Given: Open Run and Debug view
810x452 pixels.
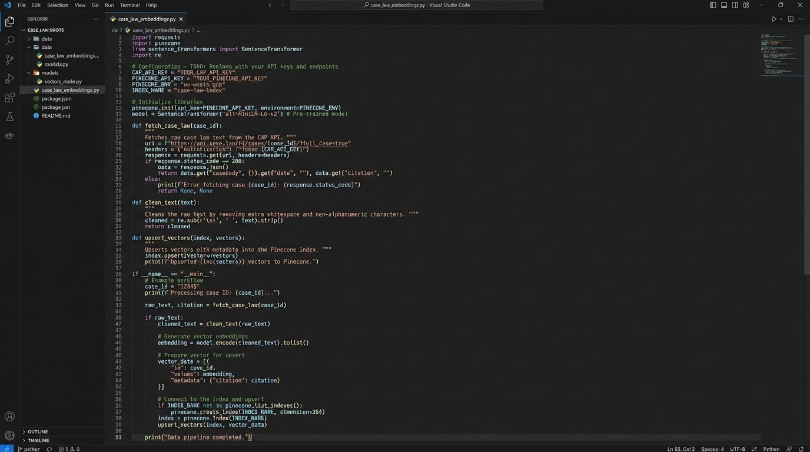Looking at the screenshot, I should click(x=9, y=79).
